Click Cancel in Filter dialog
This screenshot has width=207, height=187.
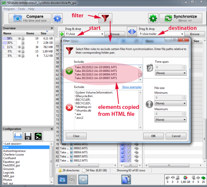point(176,136)
